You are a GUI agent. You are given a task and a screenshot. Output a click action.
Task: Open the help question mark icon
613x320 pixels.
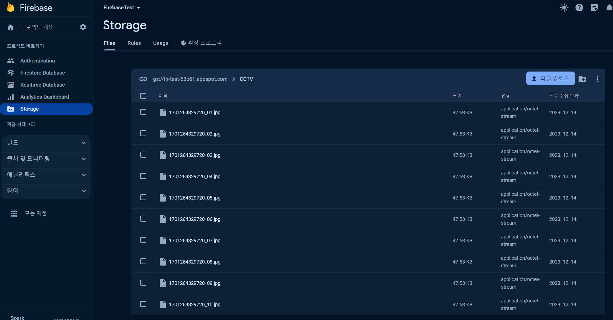tap(579, 8)
